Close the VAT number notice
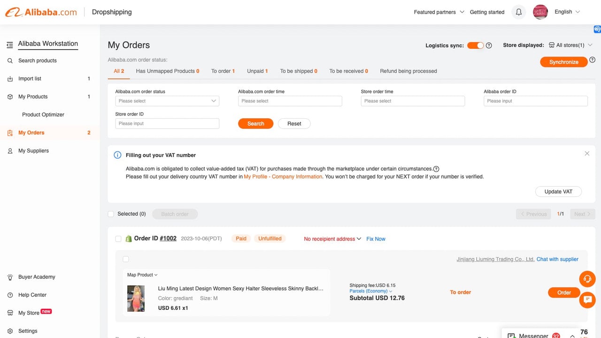The image size is (601, 338). tap(587, 154)
